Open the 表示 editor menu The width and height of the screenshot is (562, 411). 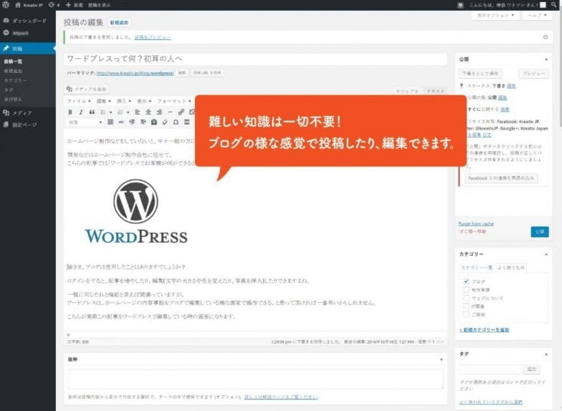(x=144, y=101)
